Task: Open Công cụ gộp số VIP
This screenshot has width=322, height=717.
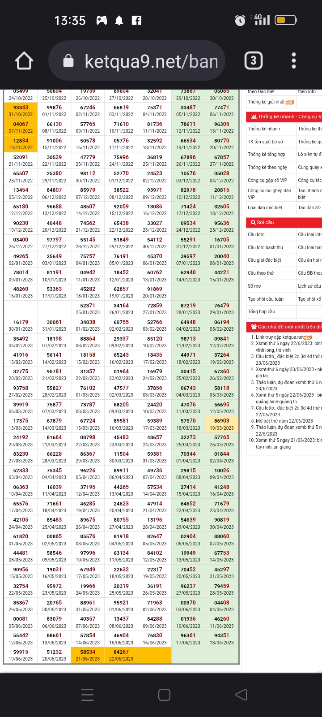Action: click(267, 180)
